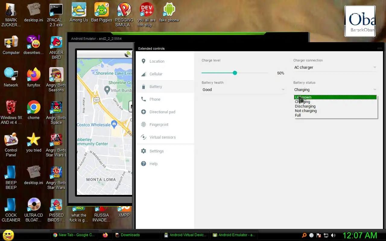386x241 pixels.
Task: Switch to the Phone tab label
Action: [155, 99]
